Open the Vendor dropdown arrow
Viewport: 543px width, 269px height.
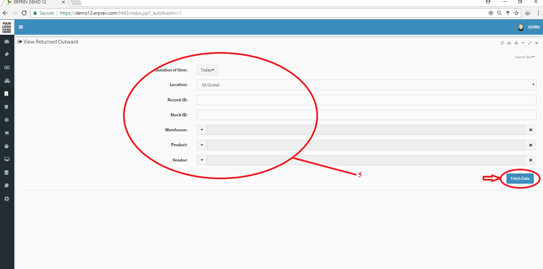pyautogui.click(x=202, y=160)
